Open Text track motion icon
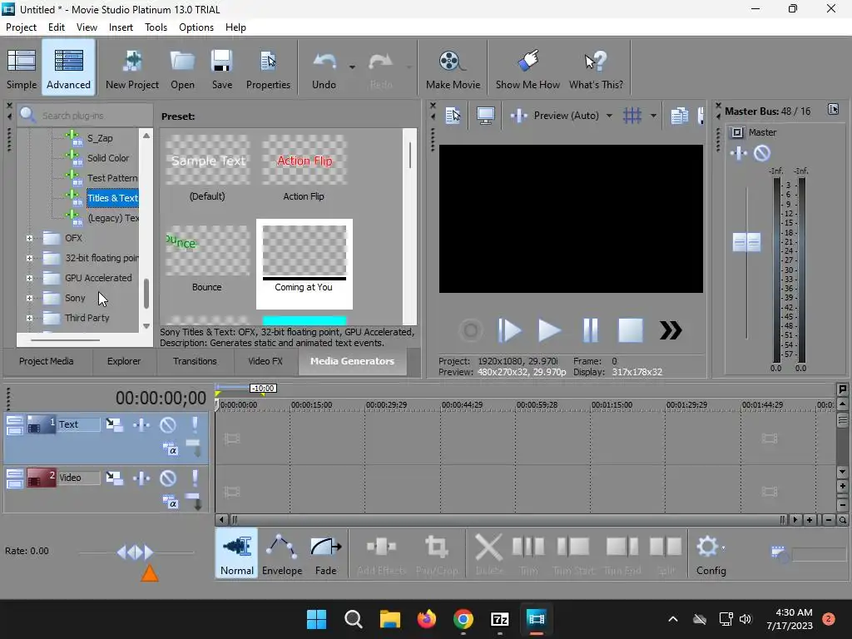This screenshot has width=852, height=639. click(114, 425)
